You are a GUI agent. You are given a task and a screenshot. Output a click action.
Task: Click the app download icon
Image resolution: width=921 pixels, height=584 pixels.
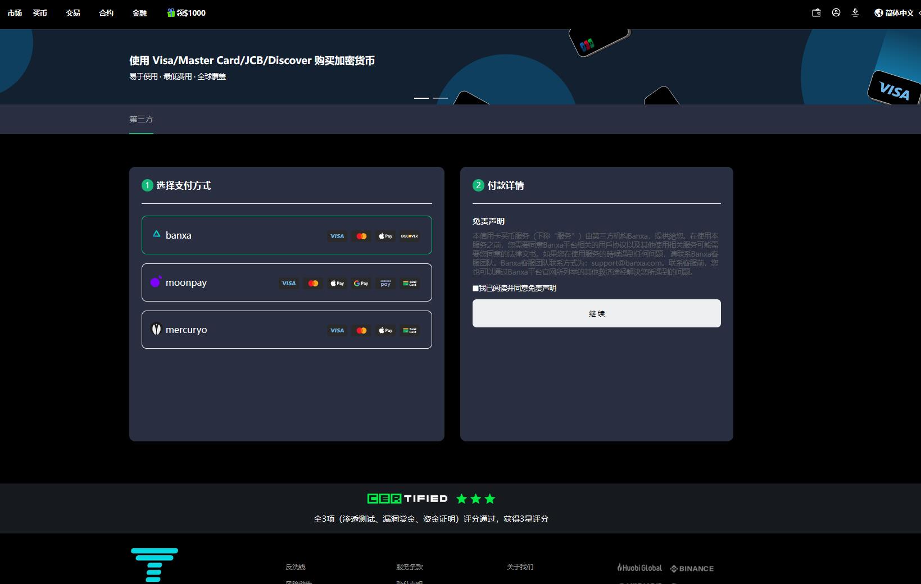pyautogui.click(x=855, y=12)
